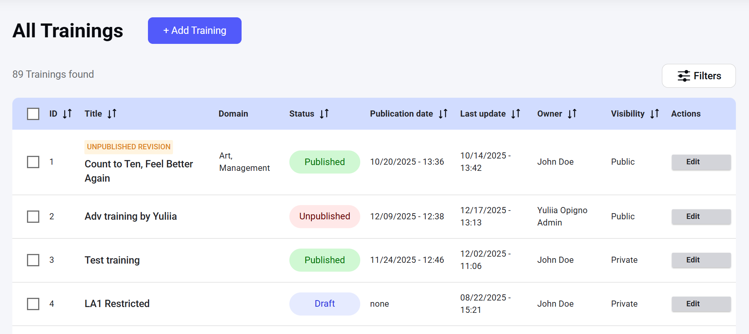Click John Doe owner on row 1
Viewport: 749px width, 334px height.
pos(556,162)
